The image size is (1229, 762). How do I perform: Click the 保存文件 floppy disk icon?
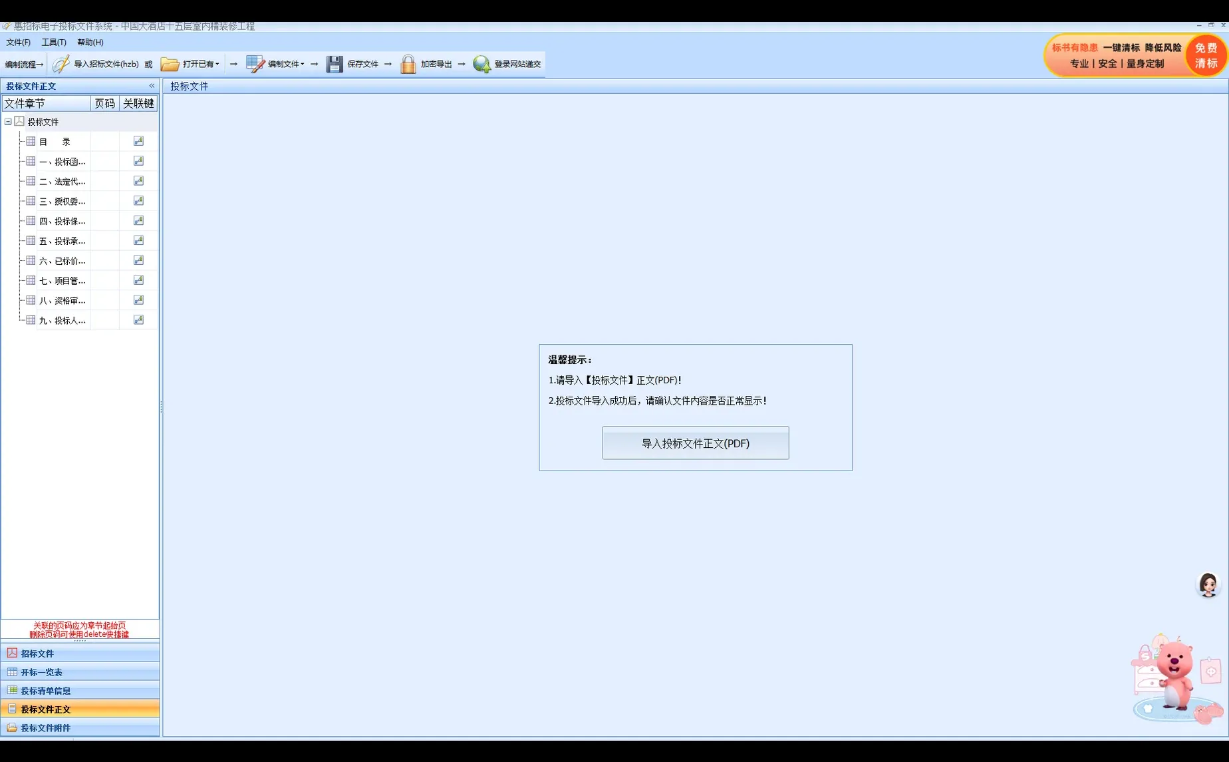point(335,64)
